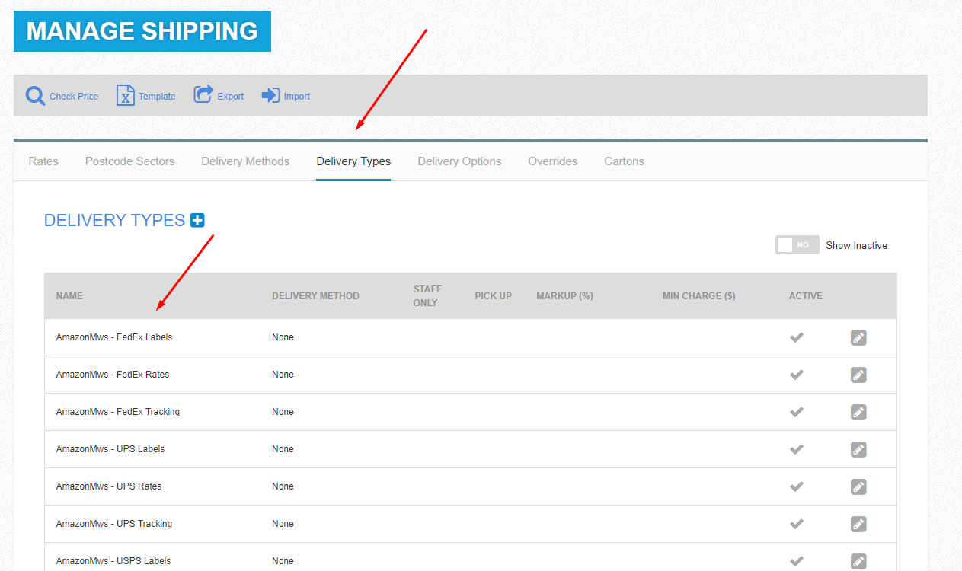Open the Postcode Sectors tab
Image resolution: width=962 pixels, height=571 pixels.
129,161
